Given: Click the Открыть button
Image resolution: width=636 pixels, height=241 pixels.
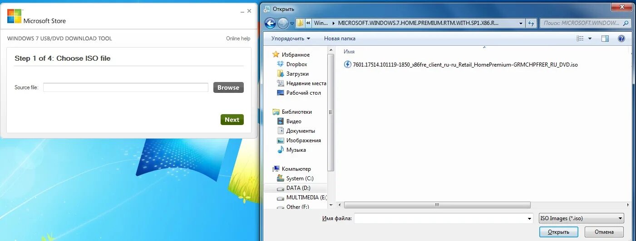Looking at the screenshot, I should (559, 231).
